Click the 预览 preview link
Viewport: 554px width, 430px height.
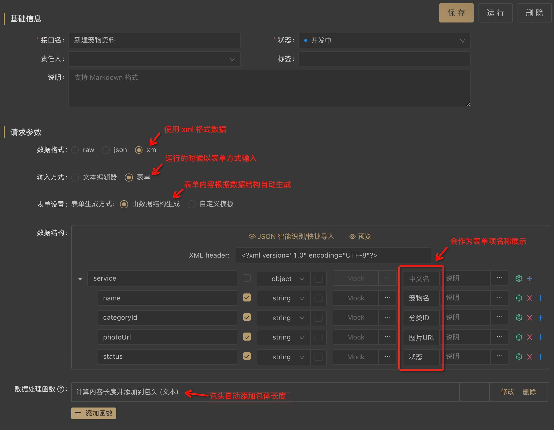click(360, 237)
